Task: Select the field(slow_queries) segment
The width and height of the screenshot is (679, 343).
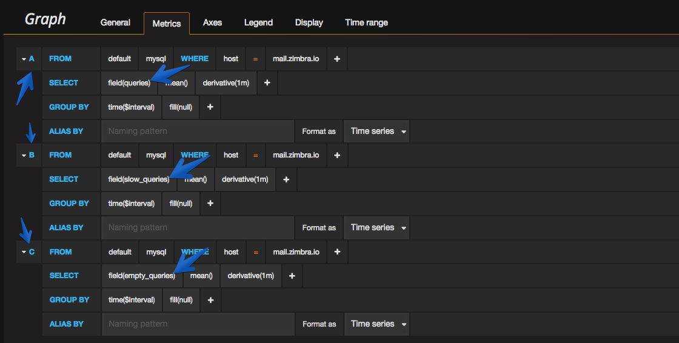Action: [139, 179]
